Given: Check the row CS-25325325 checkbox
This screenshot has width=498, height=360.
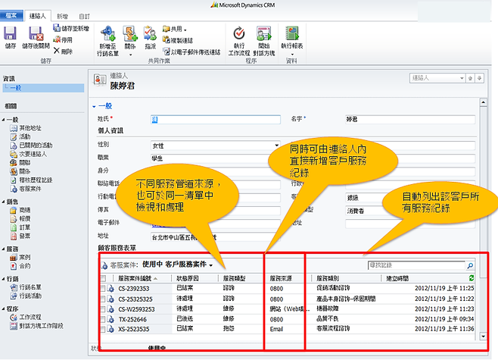Looking at the screenshot, I should coord(103,299).
